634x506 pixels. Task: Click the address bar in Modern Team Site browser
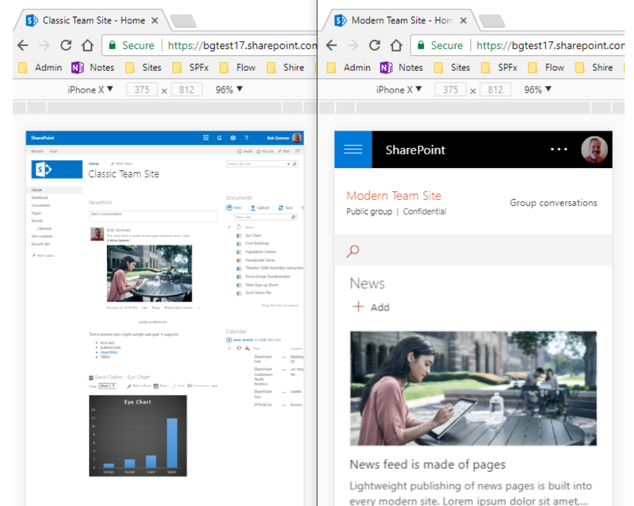[517, 45]
